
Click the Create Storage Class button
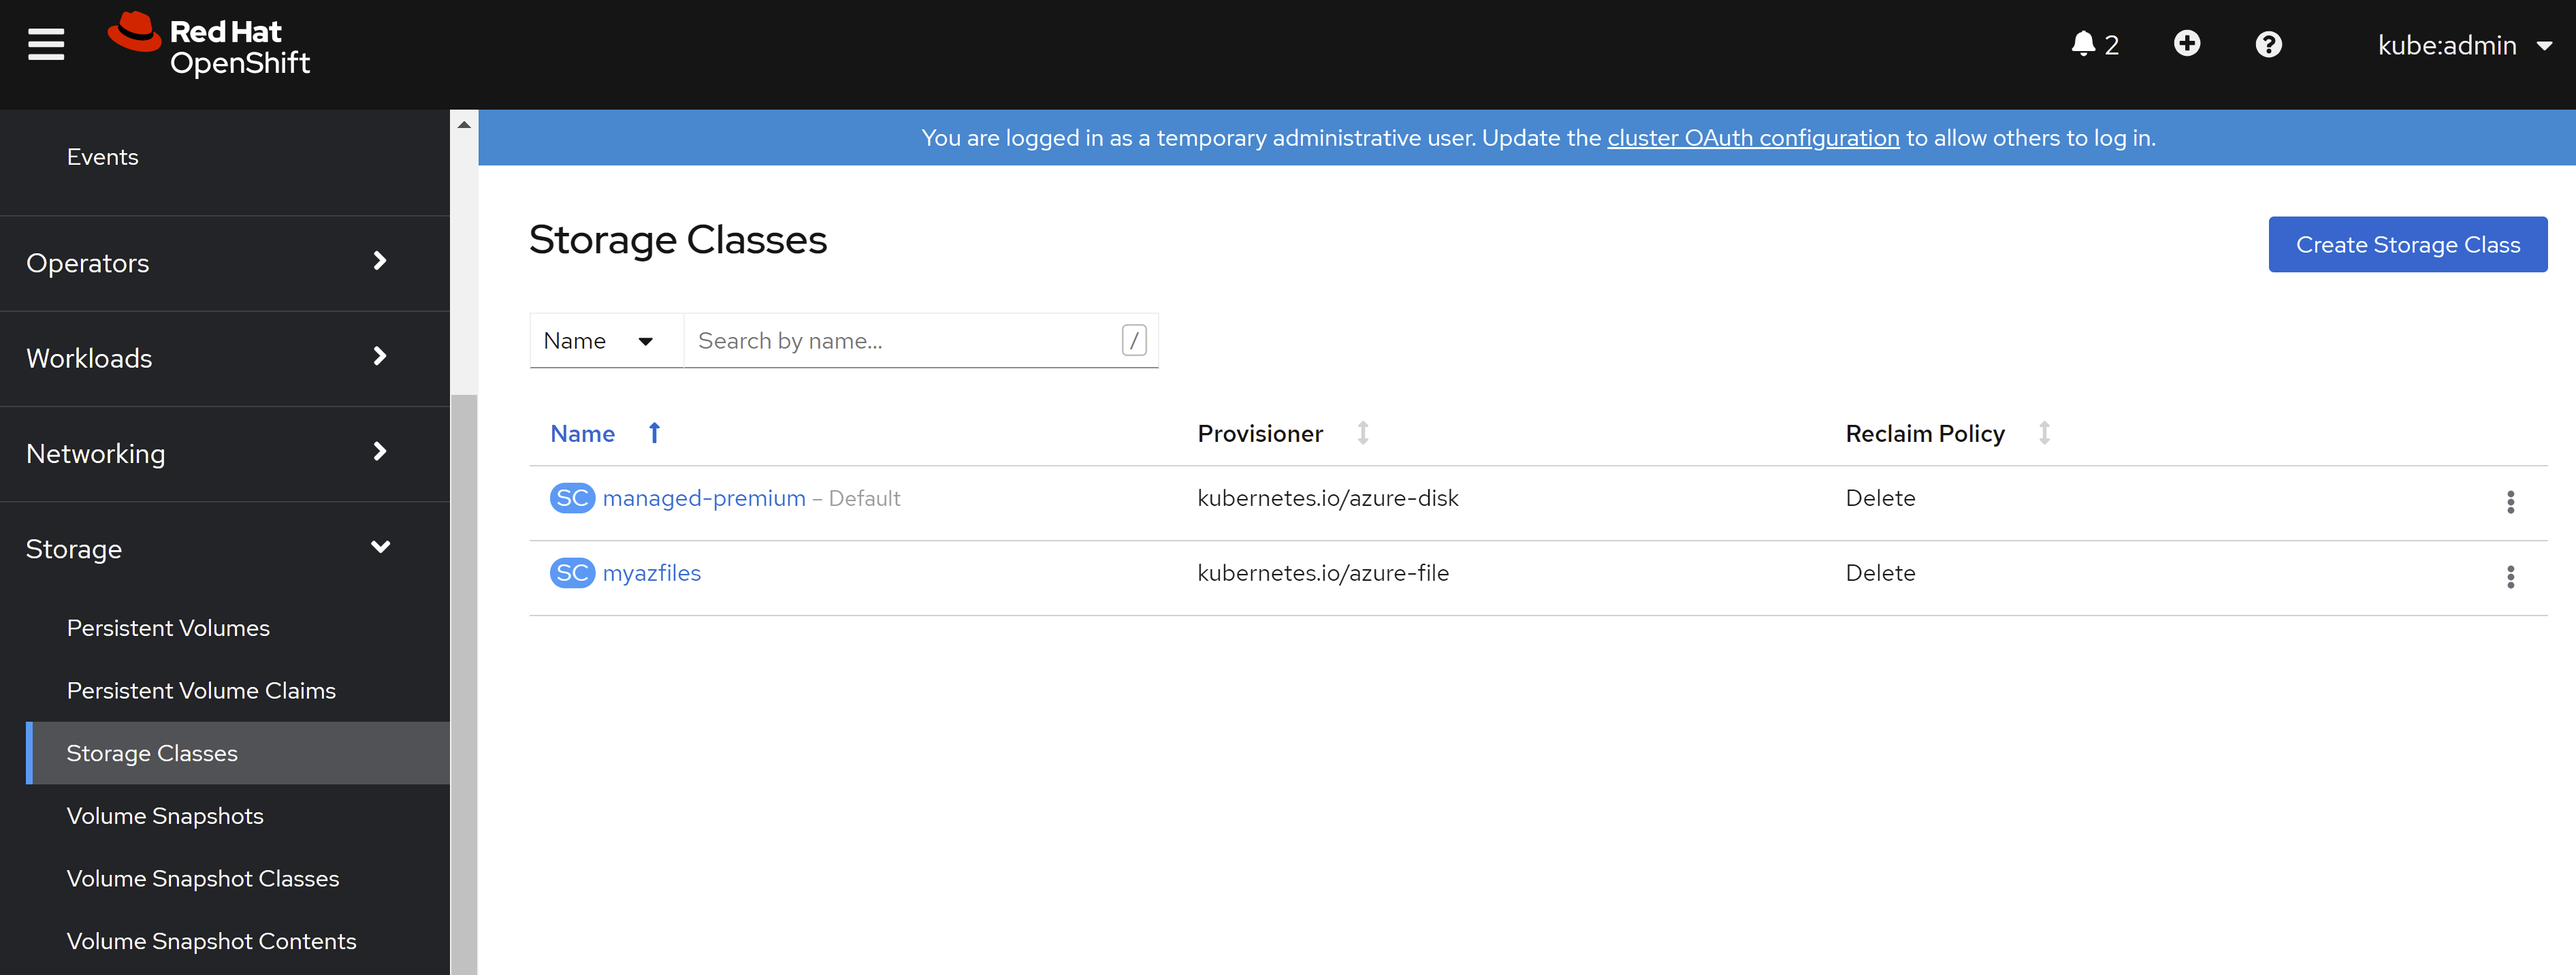[x=2407, y=244]
